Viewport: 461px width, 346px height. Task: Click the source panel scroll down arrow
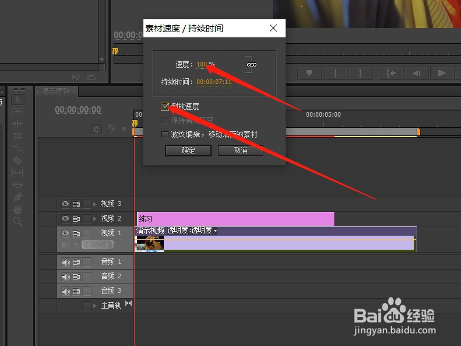[101, 60]
